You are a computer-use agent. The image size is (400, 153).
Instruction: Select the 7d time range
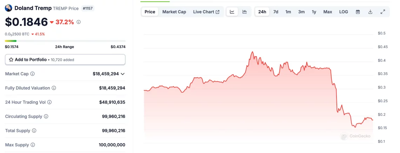pyautogui.click(x=276, y=12)
